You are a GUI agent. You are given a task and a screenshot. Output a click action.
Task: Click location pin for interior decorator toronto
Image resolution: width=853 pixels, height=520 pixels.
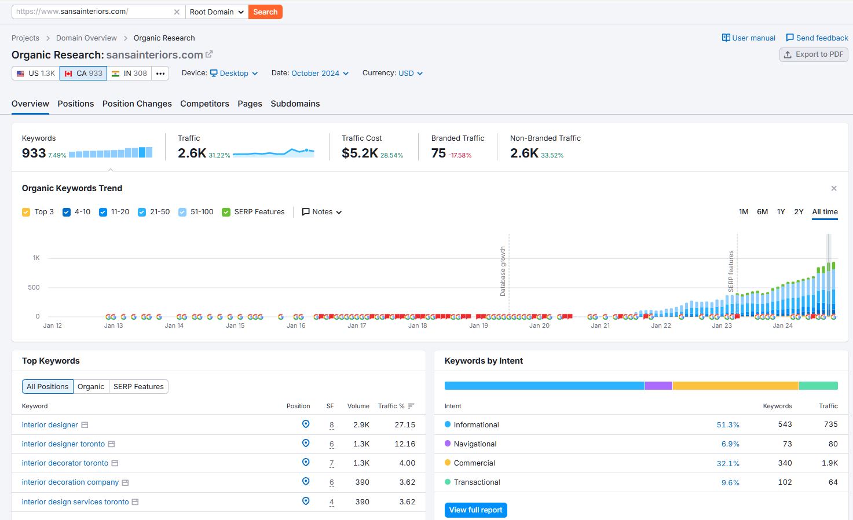point(306,463)
